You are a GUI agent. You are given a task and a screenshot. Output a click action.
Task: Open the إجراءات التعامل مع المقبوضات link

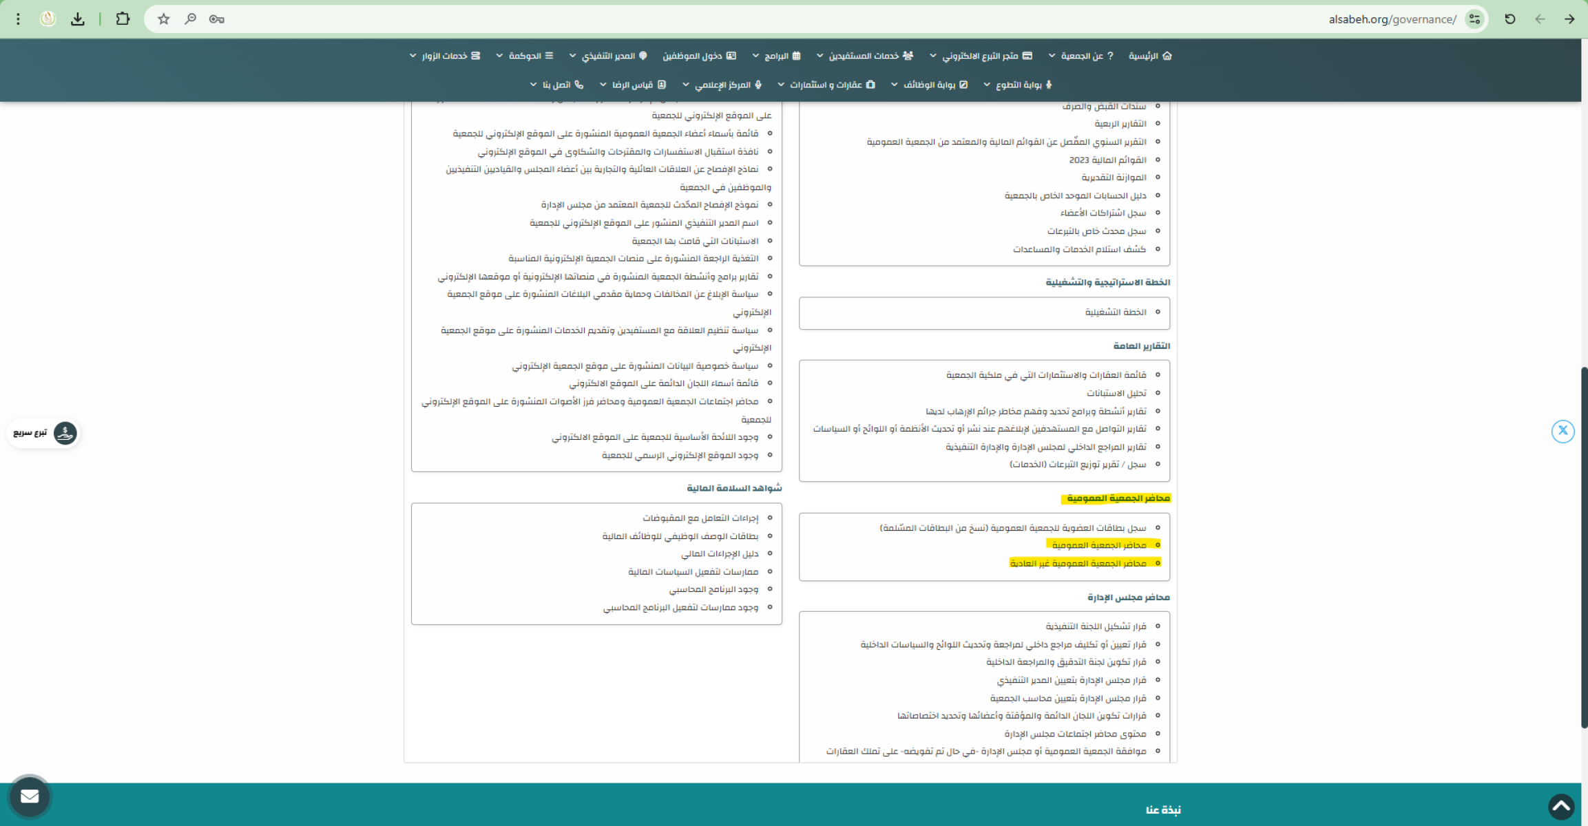pyautogui.click(x=700, y=518)
